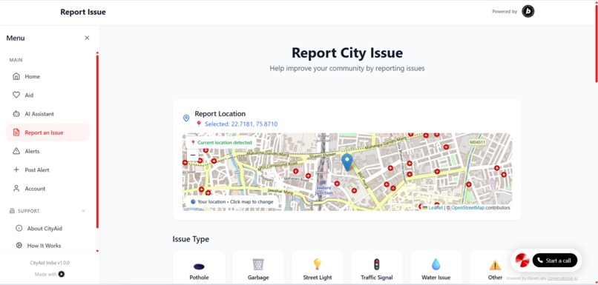Click the Report an Issue document icon
Image resolution: width=598 pixels, height=285 pixels.
[16, 133]
